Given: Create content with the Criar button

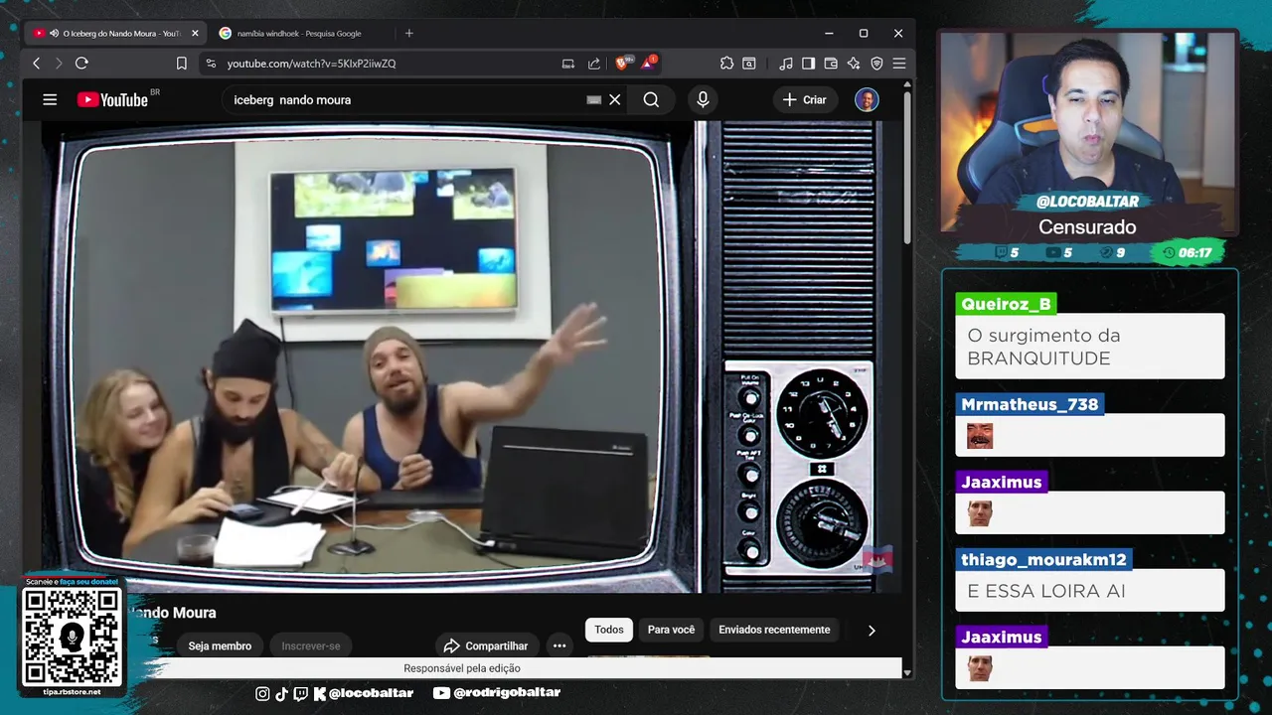Looking at the screenshot, I should [805, 99].
